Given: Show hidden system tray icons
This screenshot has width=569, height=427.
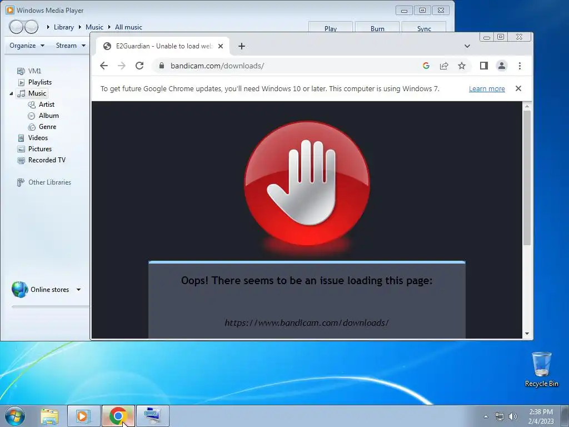Looking at the screenshot, I should click(486, 416).
